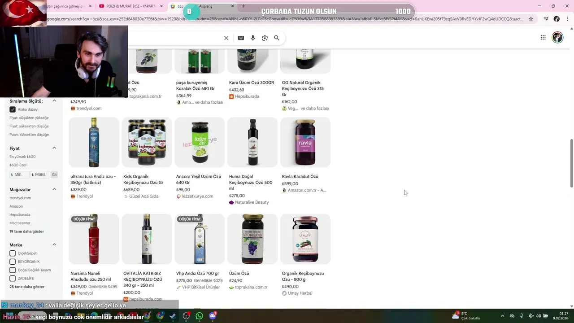
Task: Open Kara Üzüm Özü 300GR listing
Action: click(252, 83)
